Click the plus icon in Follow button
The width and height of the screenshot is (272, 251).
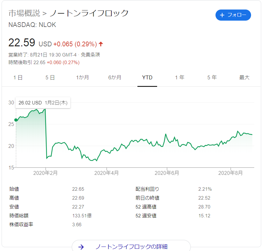pyautogui.click(x=222, y=15)
